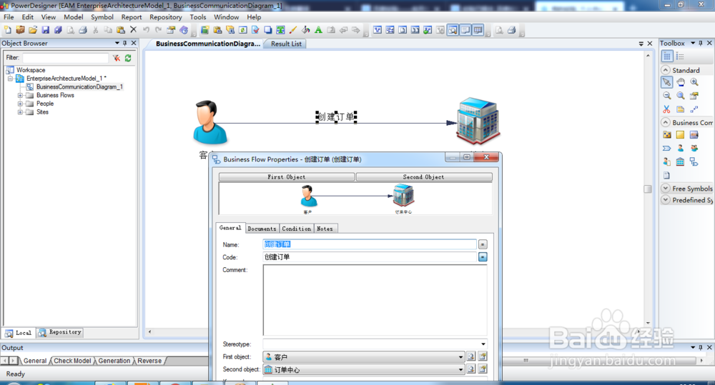Screen dimensions: 715x385
Task: Click the First Object button
Action: [x=287, y=176]
